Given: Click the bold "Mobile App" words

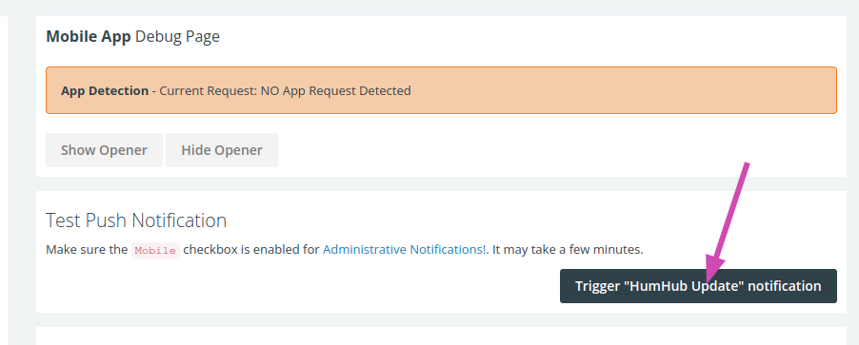Looking at the screenshot, I should tap(89, 37).
